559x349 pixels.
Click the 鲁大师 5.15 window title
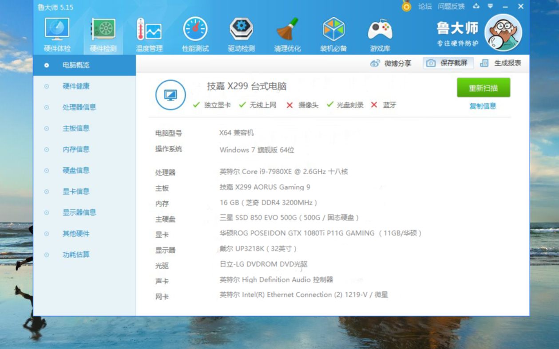pos(56,7)
